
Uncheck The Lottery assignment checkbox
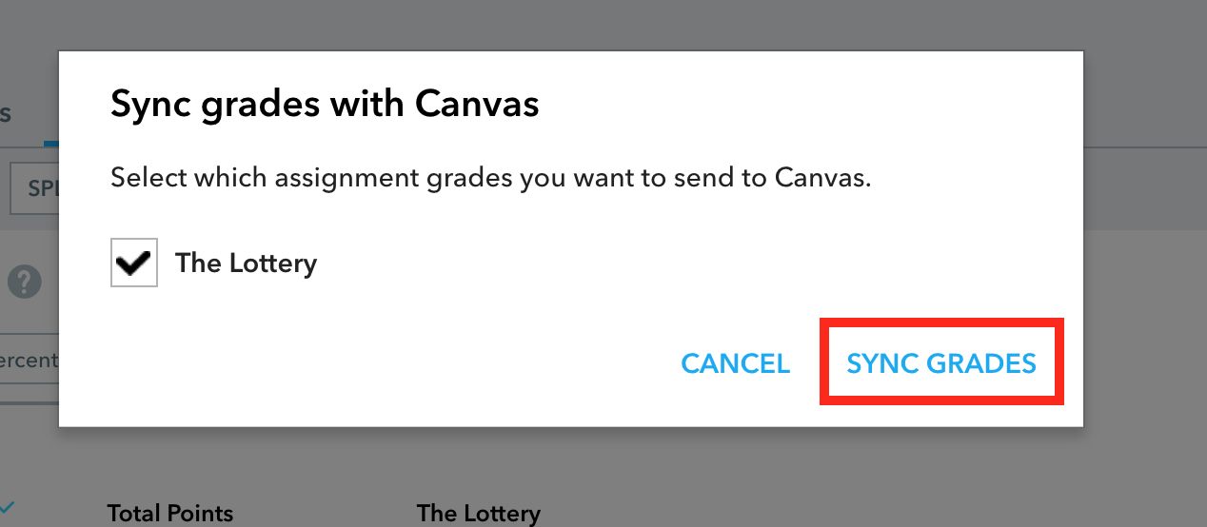point(134,263)
